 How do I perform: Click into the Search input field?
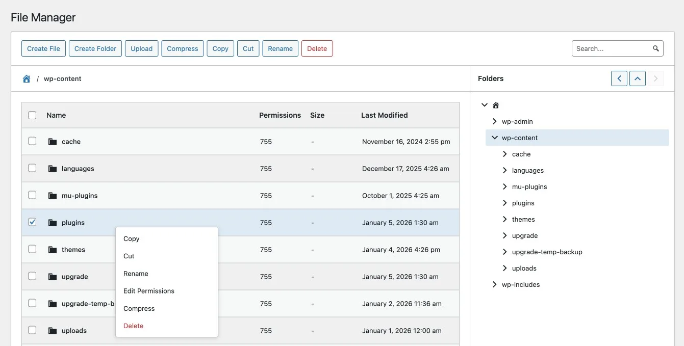(x=611, y=48)
